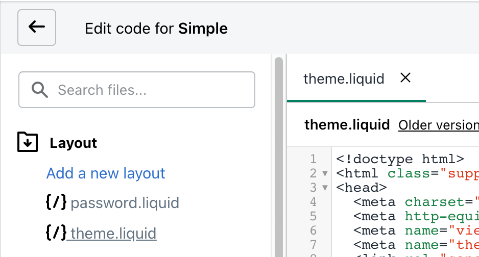
Task: Open theme.liquid in the sidebar
Action: (x=113, y=234)
